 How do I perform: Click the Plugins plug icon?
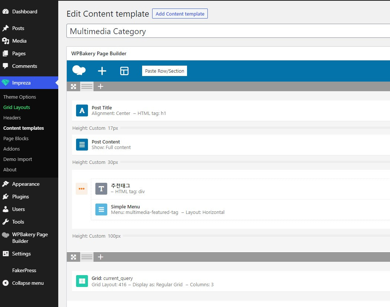(6, 197)
